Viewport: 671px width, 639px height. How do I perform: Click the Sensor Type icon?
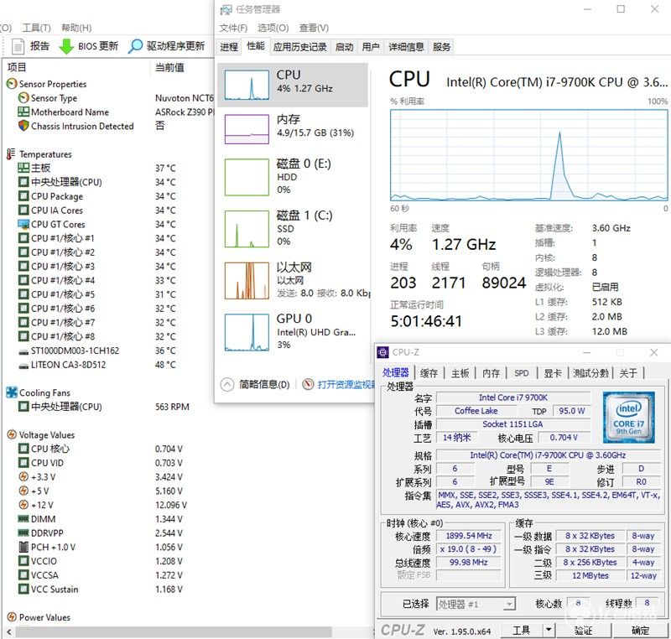pos(23,98)
